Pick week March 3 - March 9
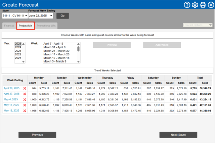The width and height of the screenshot is (215, 143). 55,61
